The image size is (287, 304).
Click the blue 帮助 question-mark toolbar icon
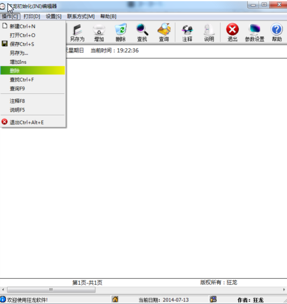coord(277,33)
